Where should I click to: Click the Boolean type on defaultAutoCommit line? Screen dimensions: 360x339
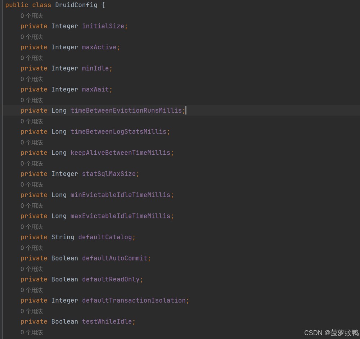(x=64, y=258)
